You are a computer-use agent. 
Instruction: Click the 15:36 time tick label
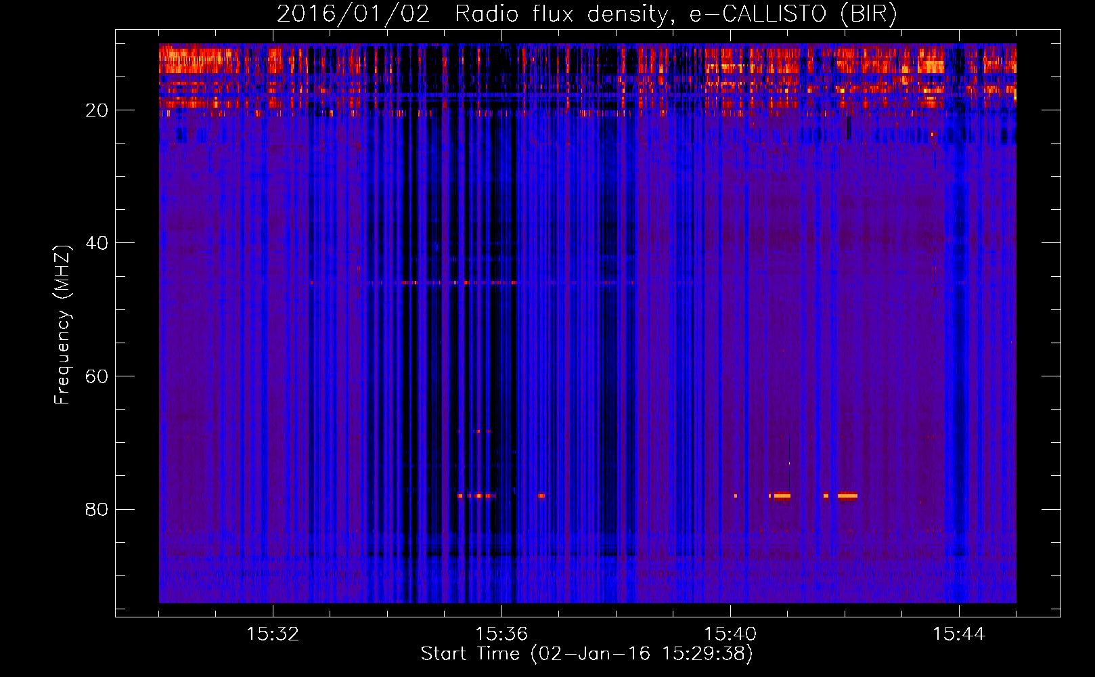[501, 634]
